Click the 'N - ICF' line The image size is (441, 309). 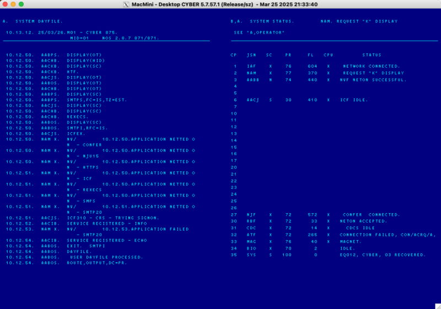tap(79, 178)
